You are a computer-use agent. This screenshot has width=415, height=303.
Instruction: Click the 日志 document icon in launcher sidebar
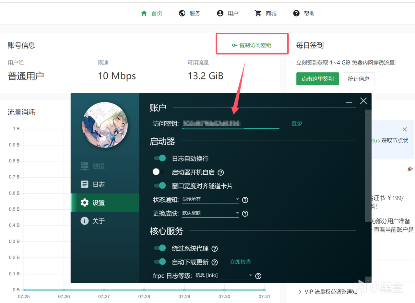(85, 184)
